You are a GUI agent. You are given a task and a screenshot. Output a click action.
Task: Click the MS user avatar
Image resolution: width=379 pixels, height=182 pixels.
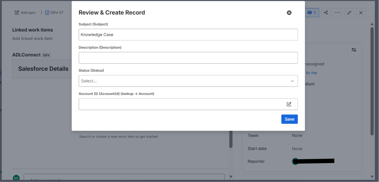click(16, 178)
